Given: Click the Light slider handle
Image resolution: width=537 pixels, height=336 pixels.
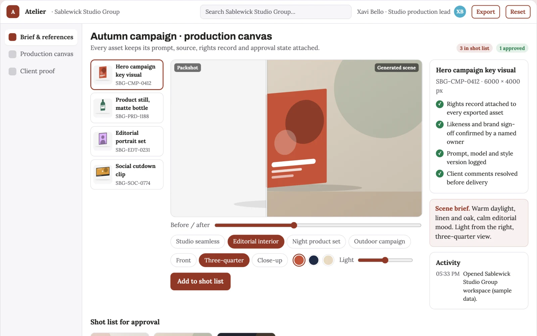Looking at the screenshot, I should (385, 260).
